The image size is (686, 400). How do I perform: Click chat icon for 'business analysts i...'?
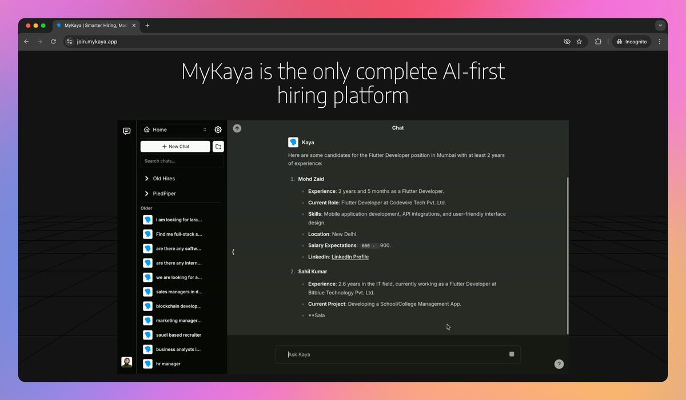tap(147, 349)
